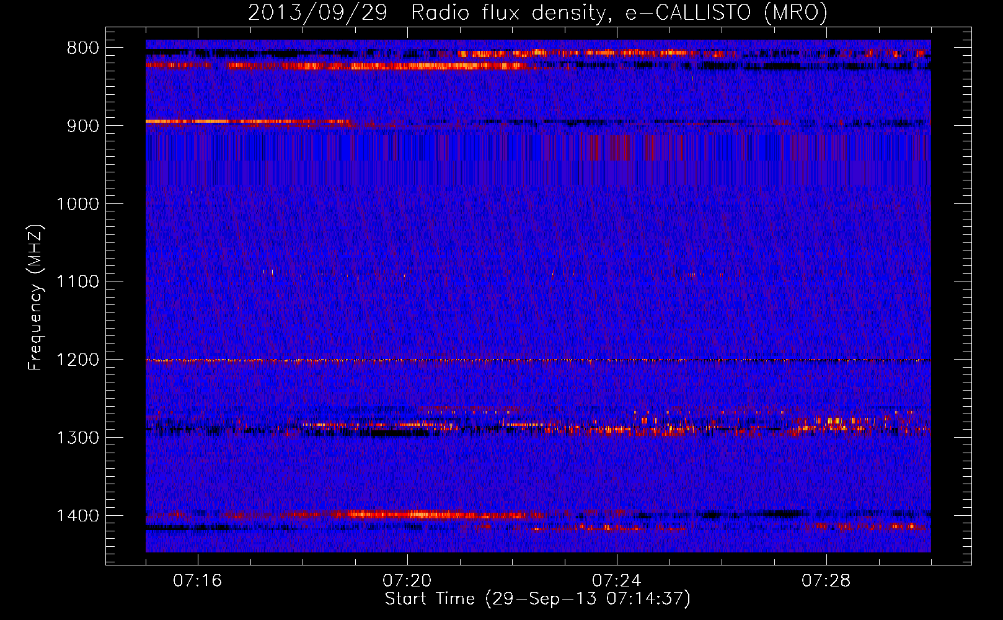Click the bursty emission band near 1300 MHz
The image size is (1003, 620).
538,425
